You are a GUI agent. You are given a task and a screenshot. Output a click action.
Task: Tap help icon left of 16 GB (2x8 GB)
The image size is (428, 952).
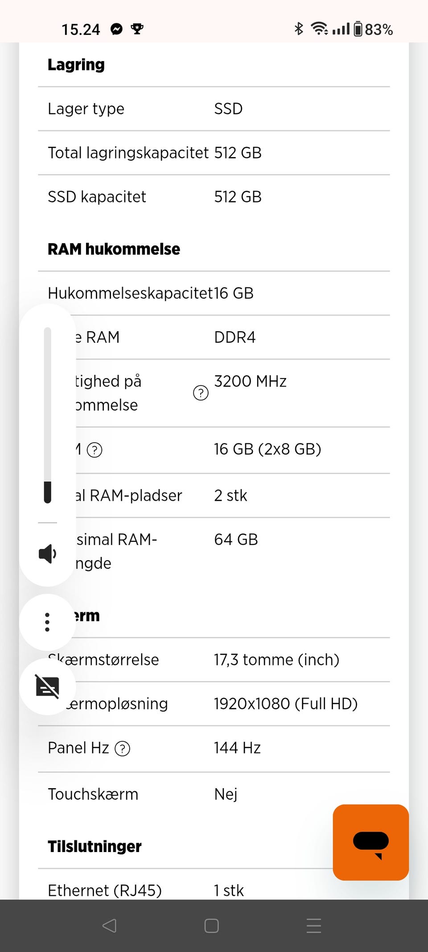[x=95, y=450]
